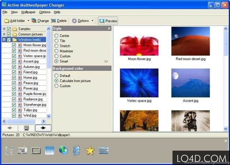Click the blue calendar grid icon
Image resolution: width=230 pixels, height=165 pixels.
coord(49,150)
